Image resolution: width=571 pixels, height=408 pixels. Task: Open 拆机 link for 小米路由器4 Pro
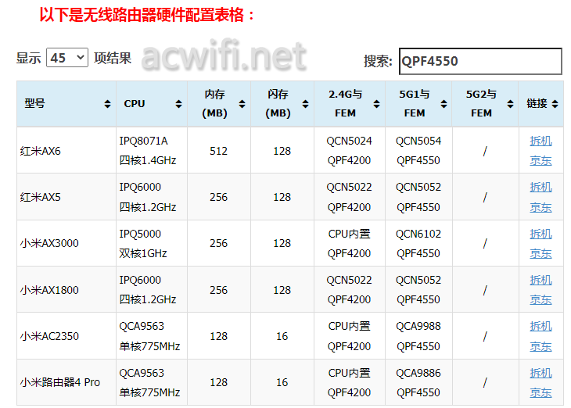click(540, 373)
